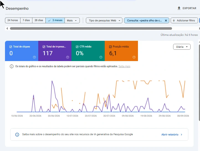Open help icon on Posição média card
Screen dimensions: 200x151
click(134, 57)
